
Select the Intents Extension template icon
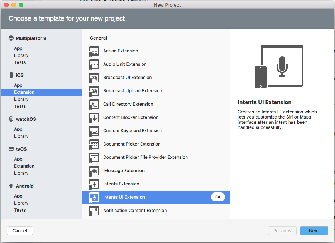point(94,184)
